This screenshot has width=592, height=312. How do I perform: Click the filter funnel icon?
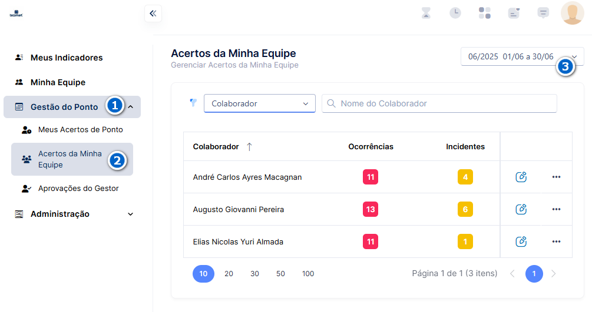tap(193, 102)
